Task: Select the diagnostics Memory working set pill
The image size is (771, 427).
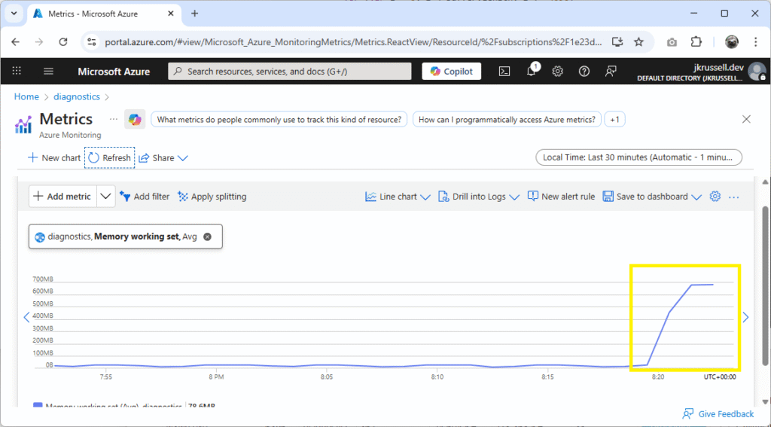Action: [126, 236]
